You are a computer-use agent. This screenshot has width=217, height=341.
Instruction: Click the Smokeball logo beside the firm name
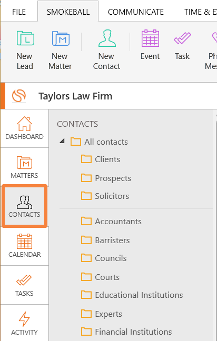[x=19, y=96]
